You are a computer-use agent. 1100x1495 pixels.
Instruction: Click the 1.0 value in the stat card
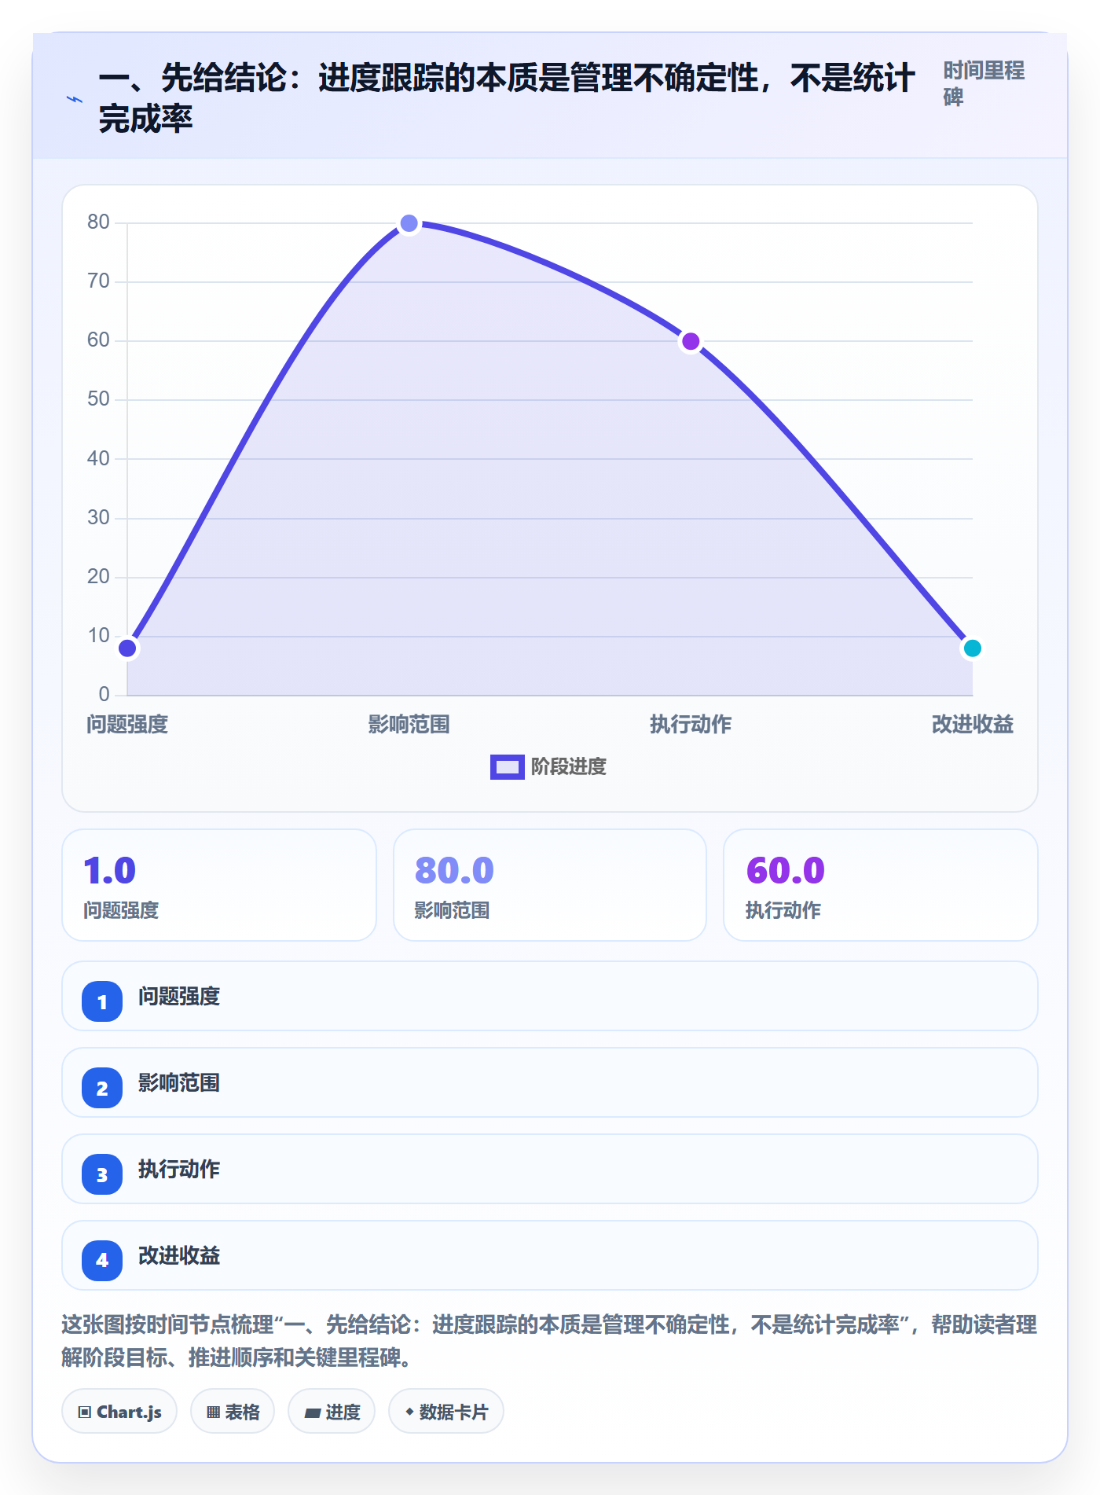point(109,871)
